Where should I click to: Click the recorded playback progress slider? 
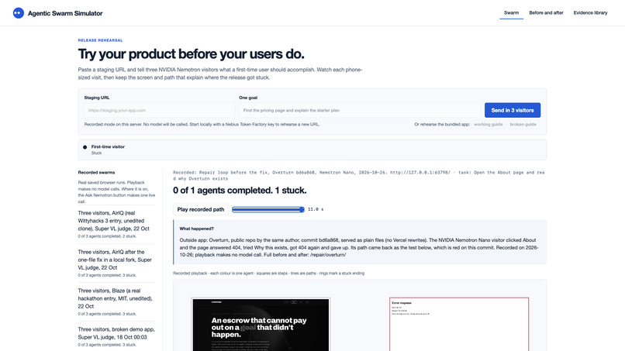(268, 209)
